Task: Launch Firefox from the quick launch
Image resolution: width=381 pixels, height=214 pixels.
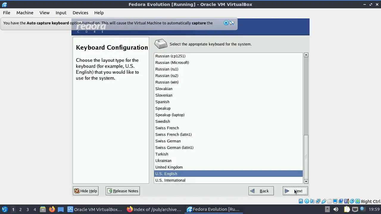Action: point(52,209)
